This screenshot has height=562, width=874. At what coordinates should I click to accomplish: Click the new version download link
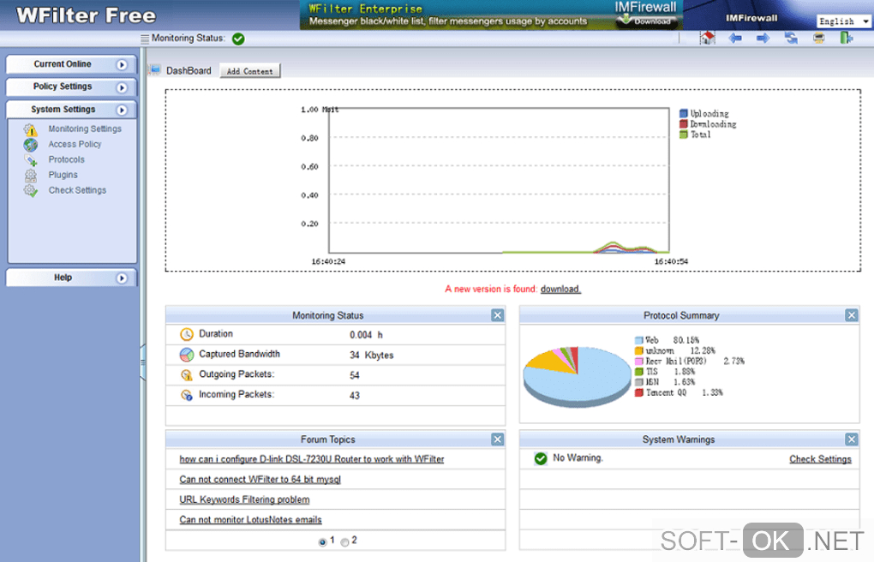560,289
